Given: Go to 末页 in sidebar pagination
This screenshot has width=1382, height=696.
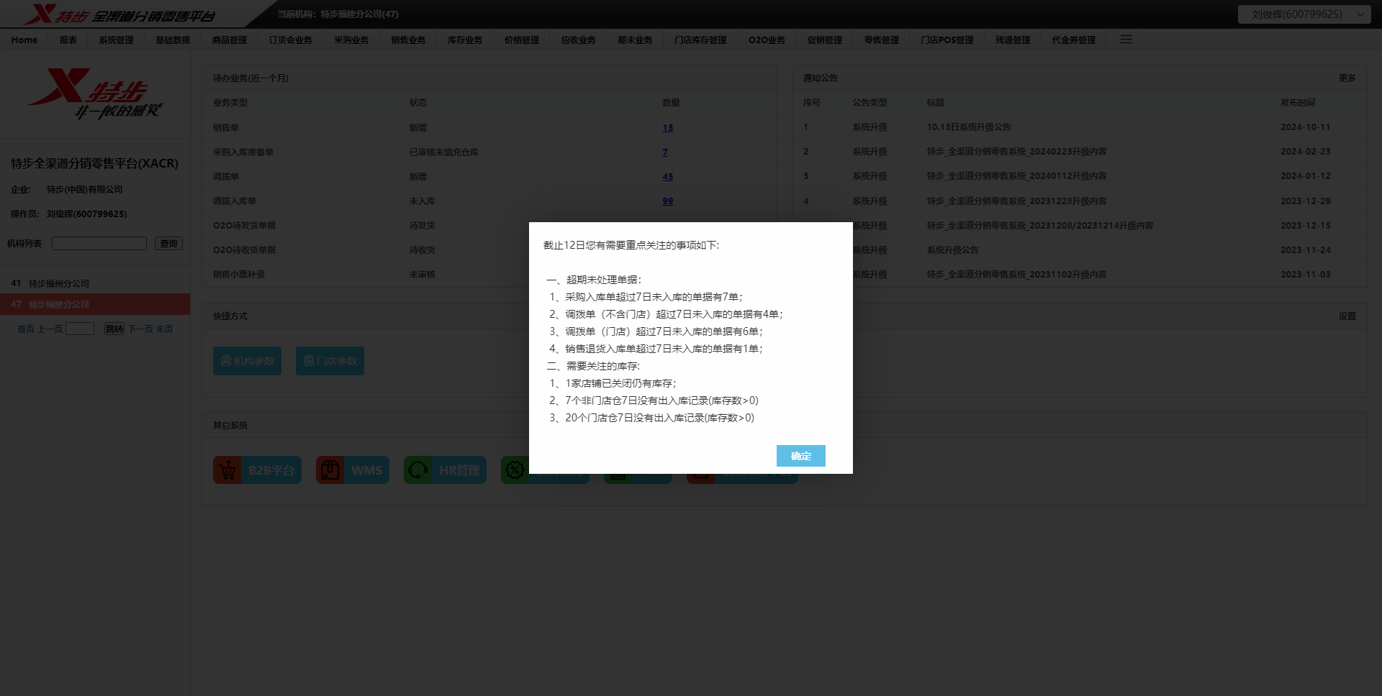Looking at the screenshot, I should click(165, 329).
